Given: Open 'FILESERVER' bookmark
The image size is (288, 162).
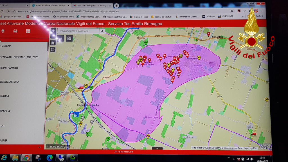Looking at the screenshot, I should pyautogui.click(x=226, y=16).
